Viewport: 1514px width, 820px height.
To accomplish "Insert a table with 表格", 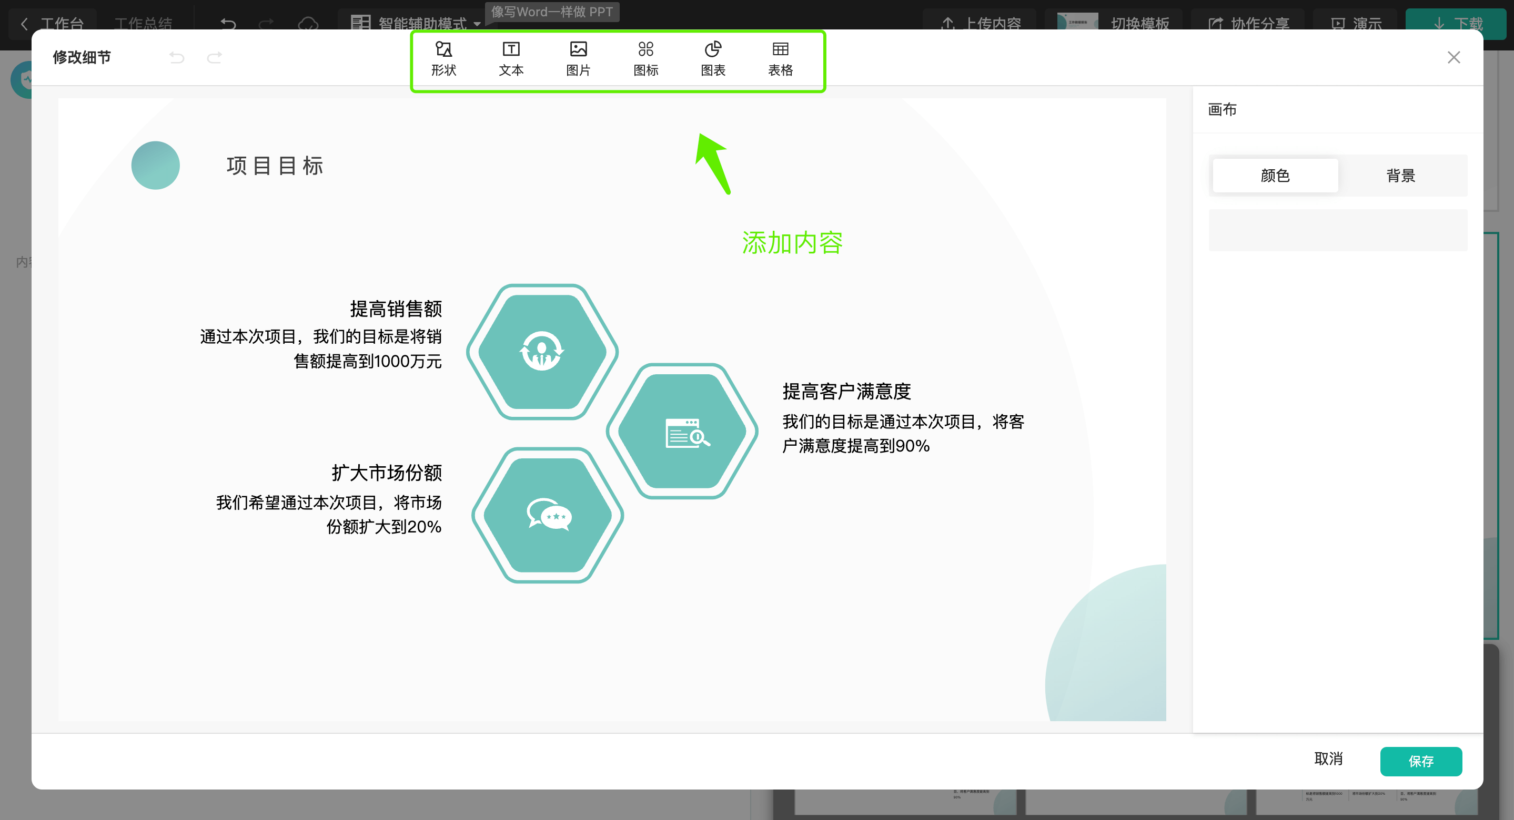I will (781, 59).
